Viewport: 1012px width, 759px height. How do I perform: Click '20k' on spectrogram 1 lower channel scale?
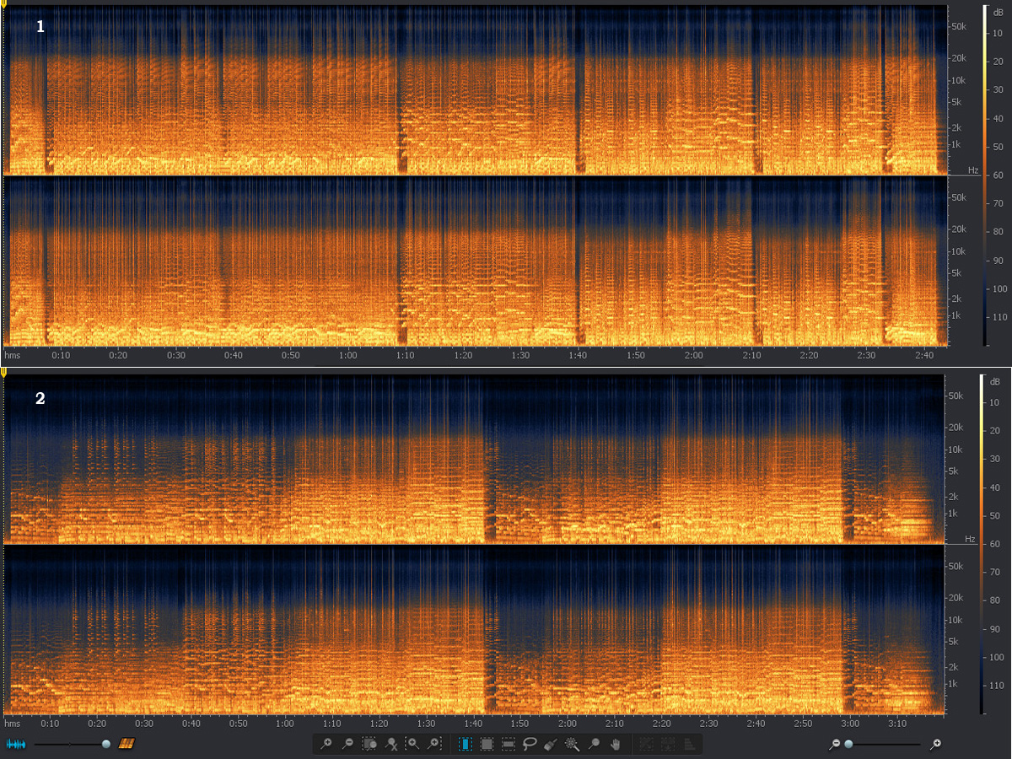click(x=958, y=229)
